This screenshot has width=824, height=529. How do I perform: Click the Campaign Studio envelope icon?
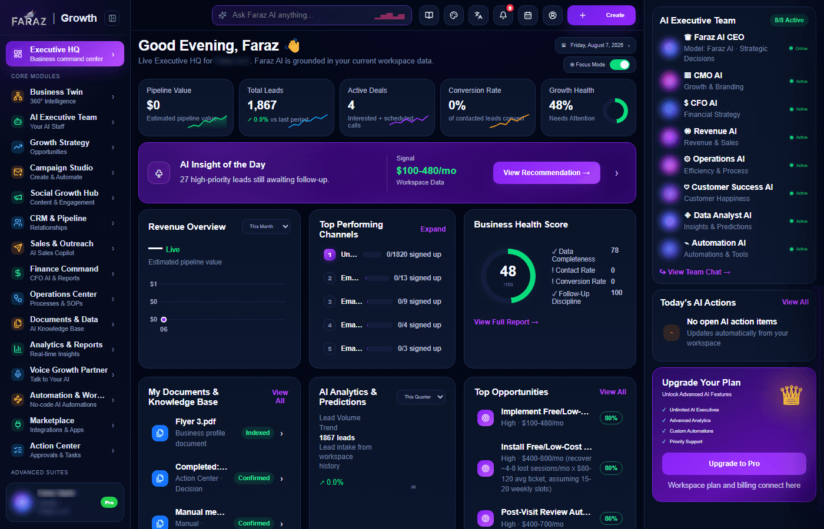(x=18, y=172)
